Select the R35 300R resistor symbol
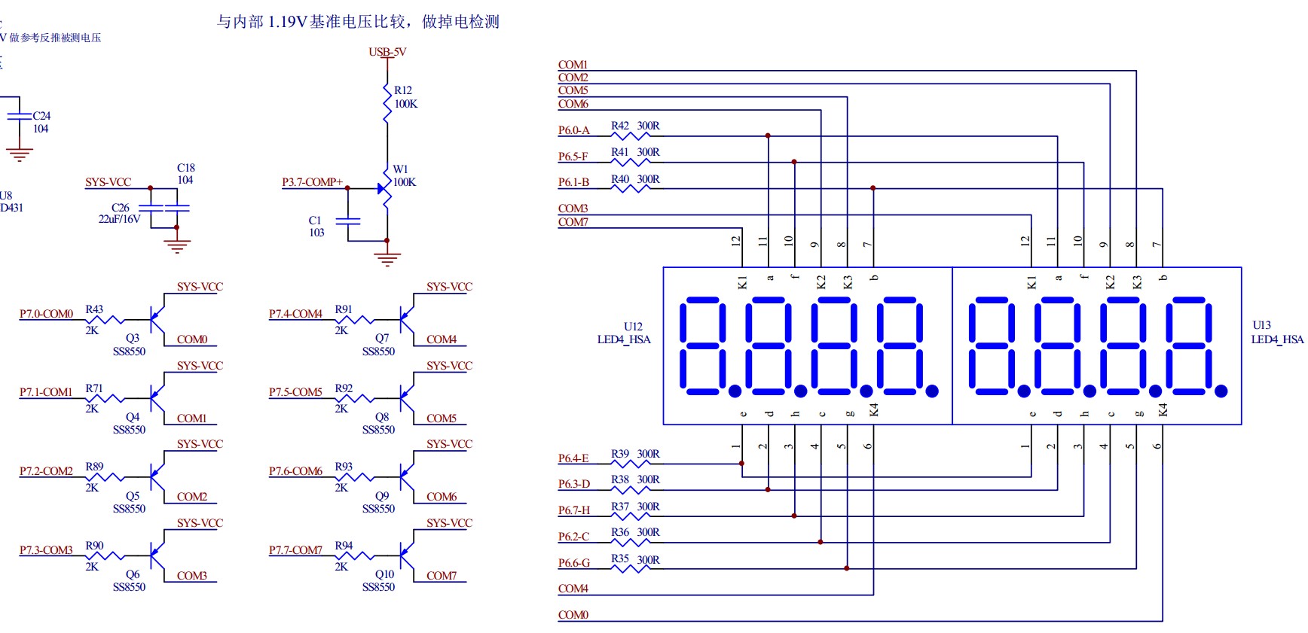The height and width of the screenshot is (633, 1308). click(x=630, y=569)
